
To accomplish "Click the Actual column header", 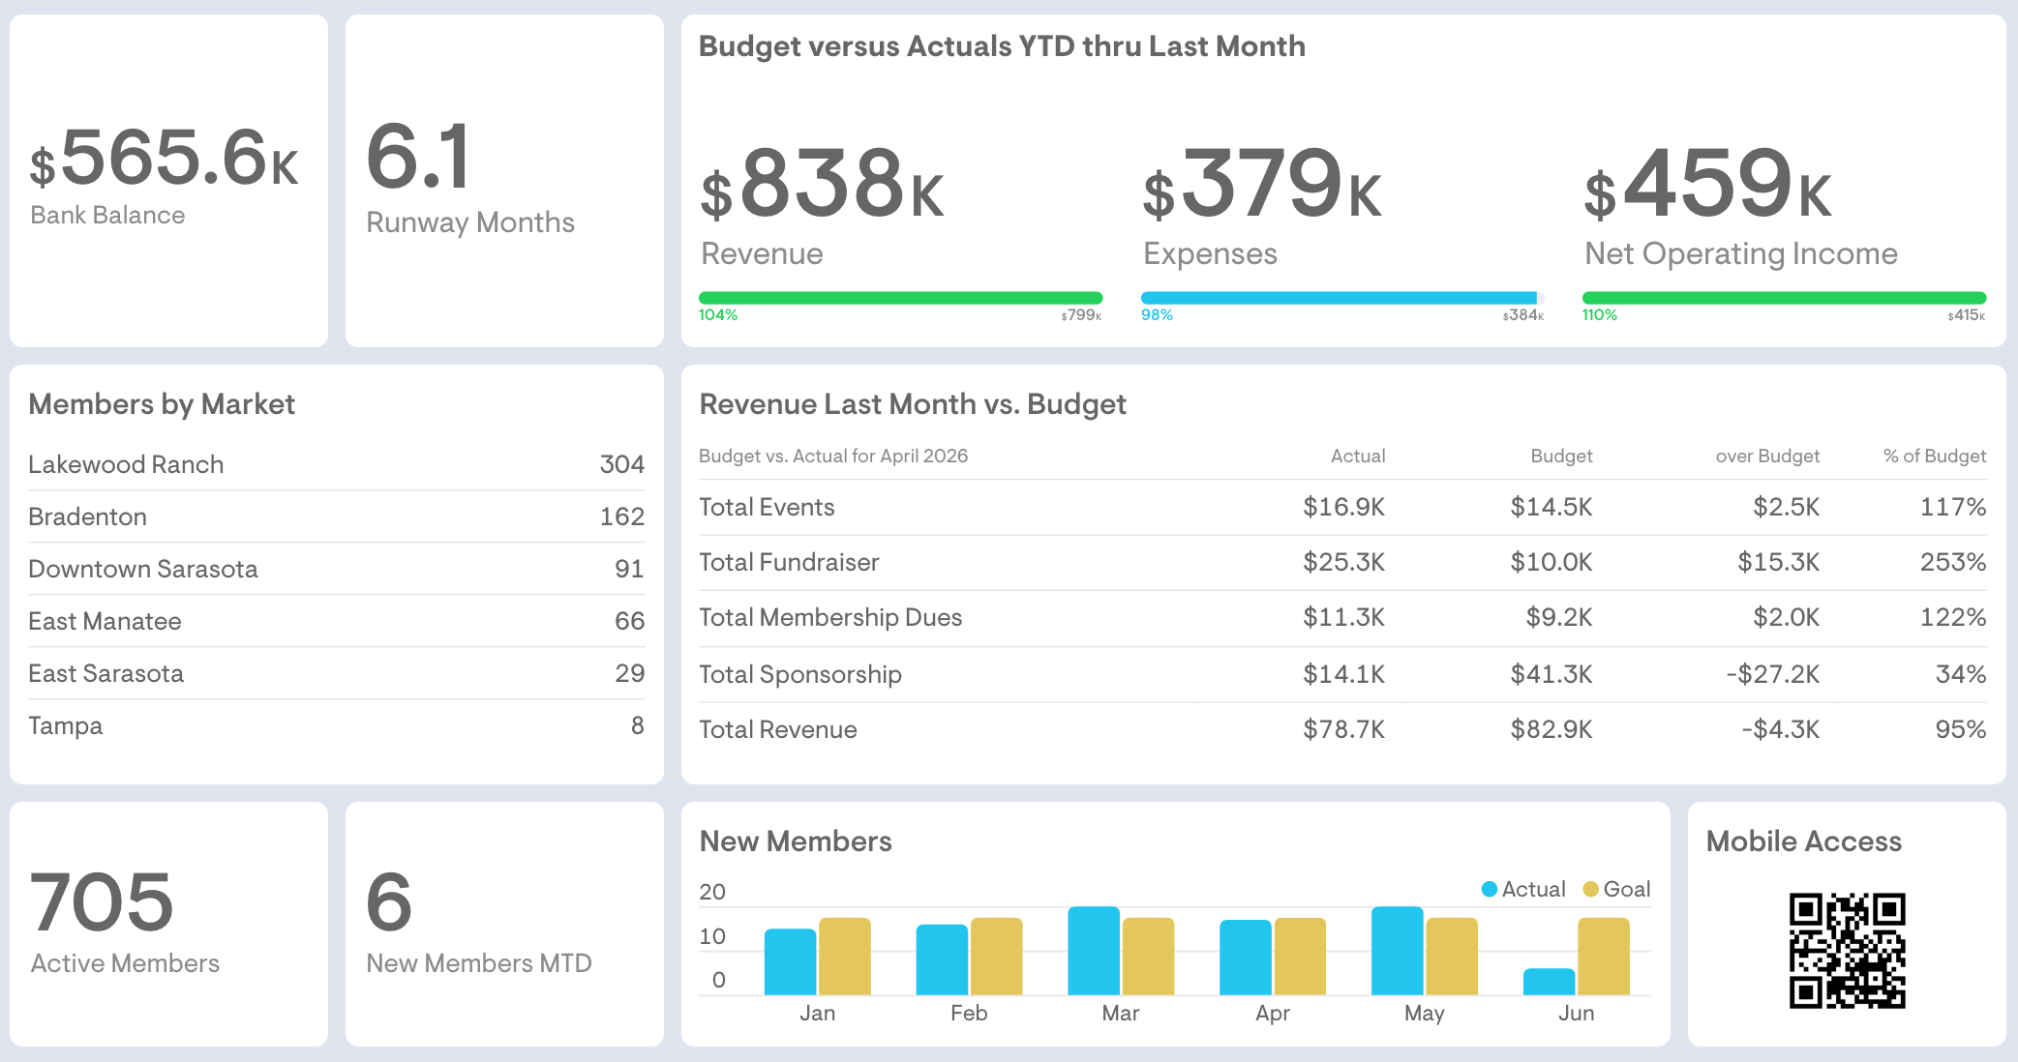I will coord(1358,456).
